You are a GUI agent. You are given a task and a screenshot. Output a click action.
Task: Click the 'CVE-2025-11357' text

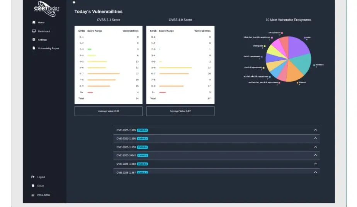point(126,173)
